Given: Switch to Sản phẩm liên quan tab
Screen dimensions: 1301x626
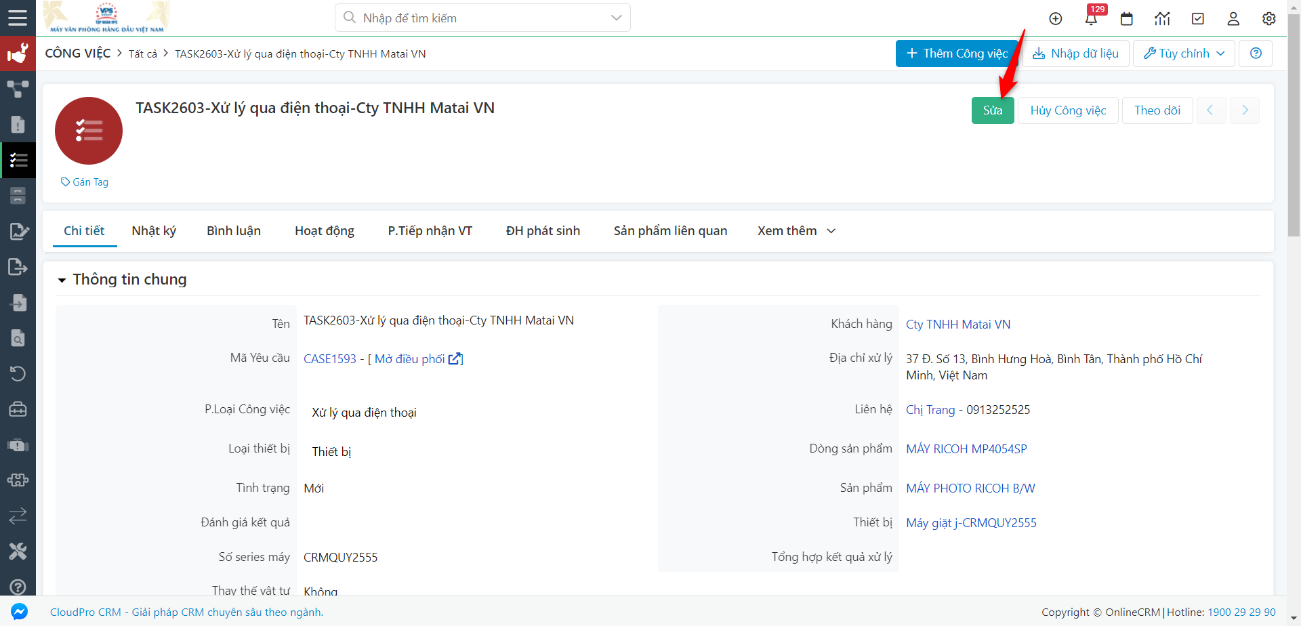Looking at the screenshot, I should click(671, 231).
